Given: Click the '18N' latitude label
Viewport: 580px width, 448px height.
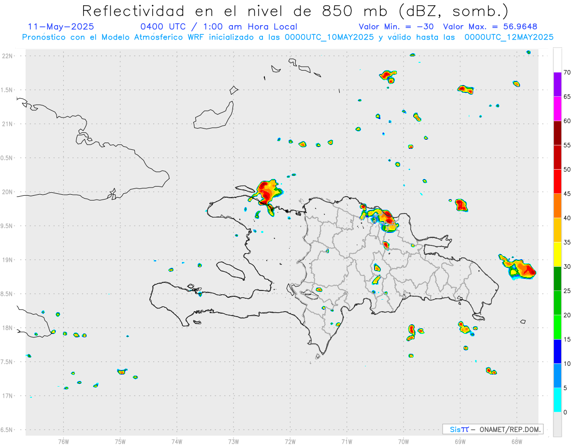Looking at the screenshot, I should (8, 328).
